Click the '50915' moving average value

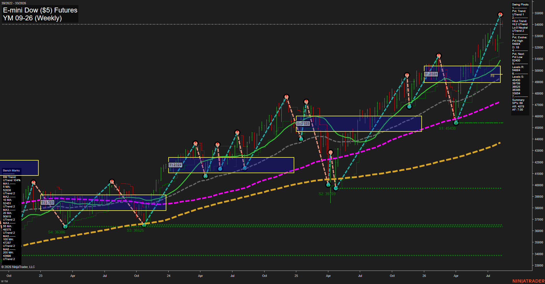pyautogui.click(x=7, y=217)
